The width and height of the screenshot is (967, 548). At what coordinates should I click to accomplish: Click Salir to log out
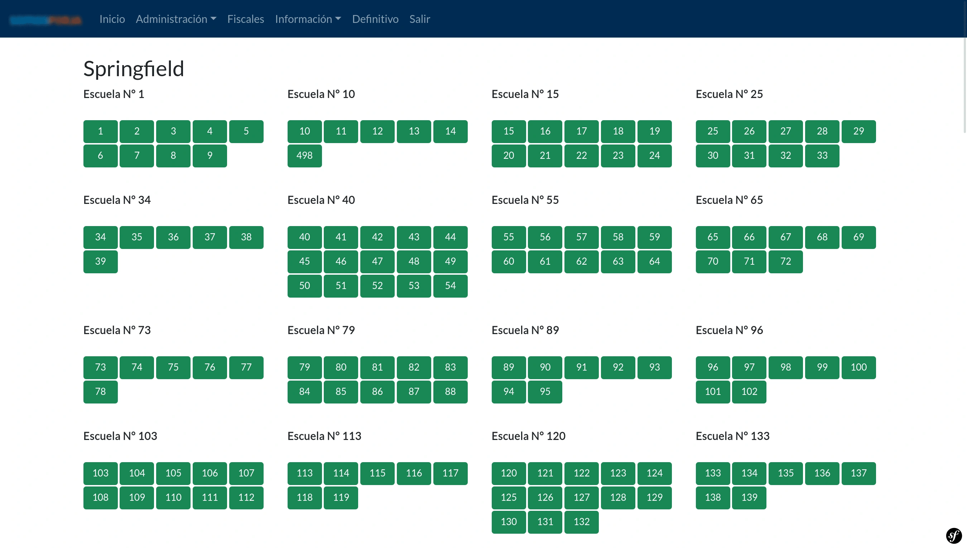[x=419, y=19]
